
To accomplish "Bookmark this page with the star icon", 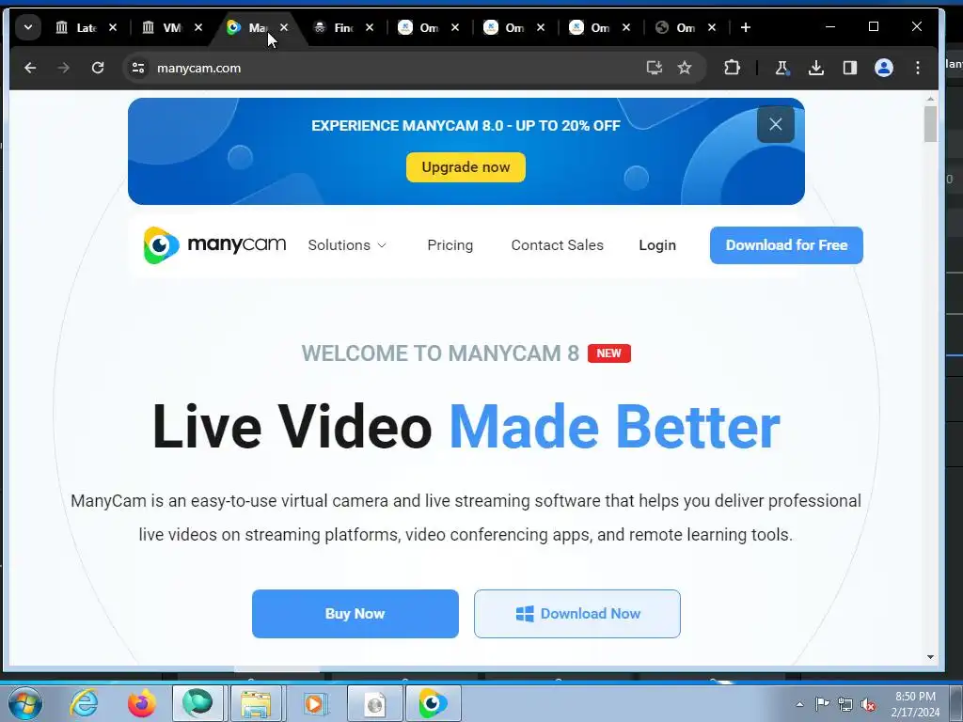I will 685,68.
